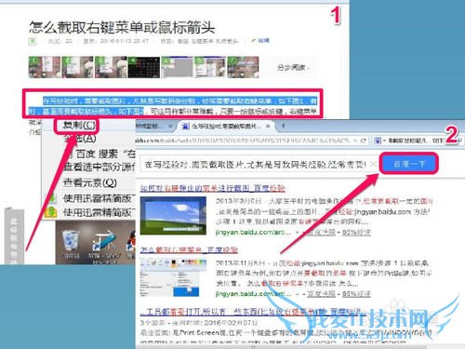
Task: Switch to the left inactive browser tab
Action: click(151, 127)
